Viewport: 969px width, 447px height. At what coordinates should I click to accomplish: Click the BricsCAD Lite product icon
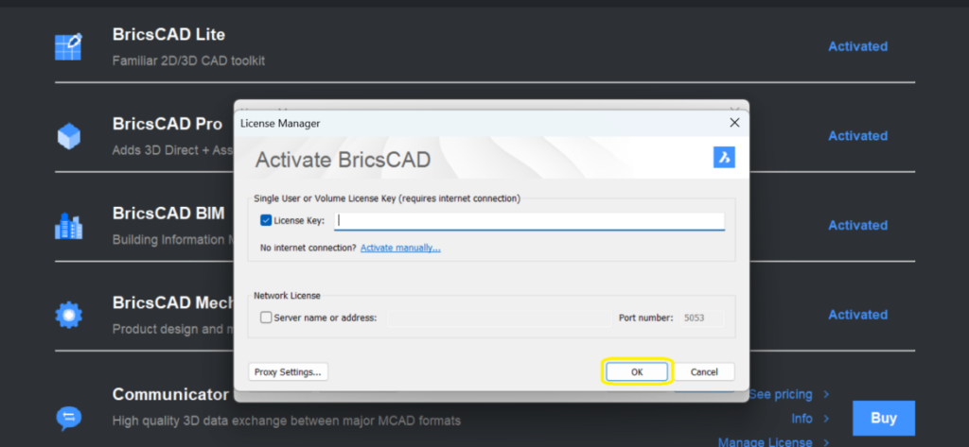pyautogui.click(x=68, y=47)
